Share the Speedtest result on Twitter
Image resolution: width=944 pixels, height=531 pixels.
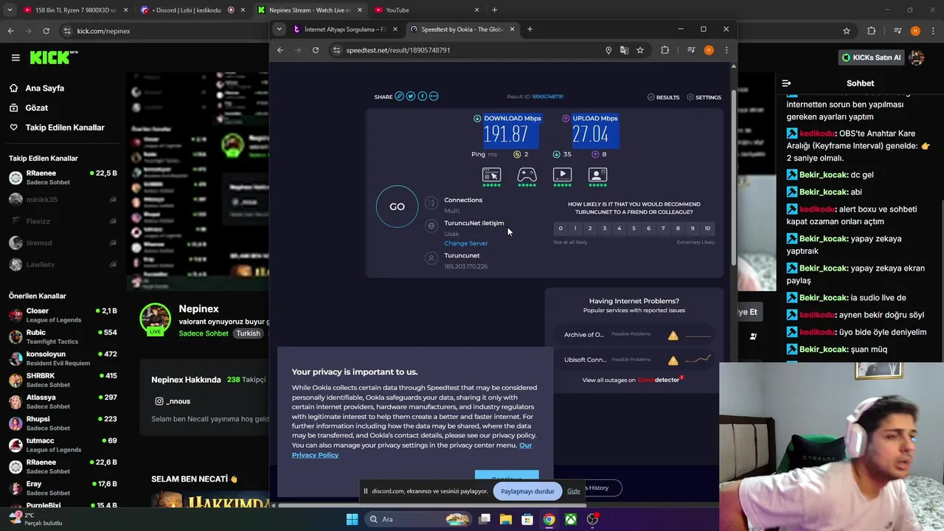(x=411, y=97)
